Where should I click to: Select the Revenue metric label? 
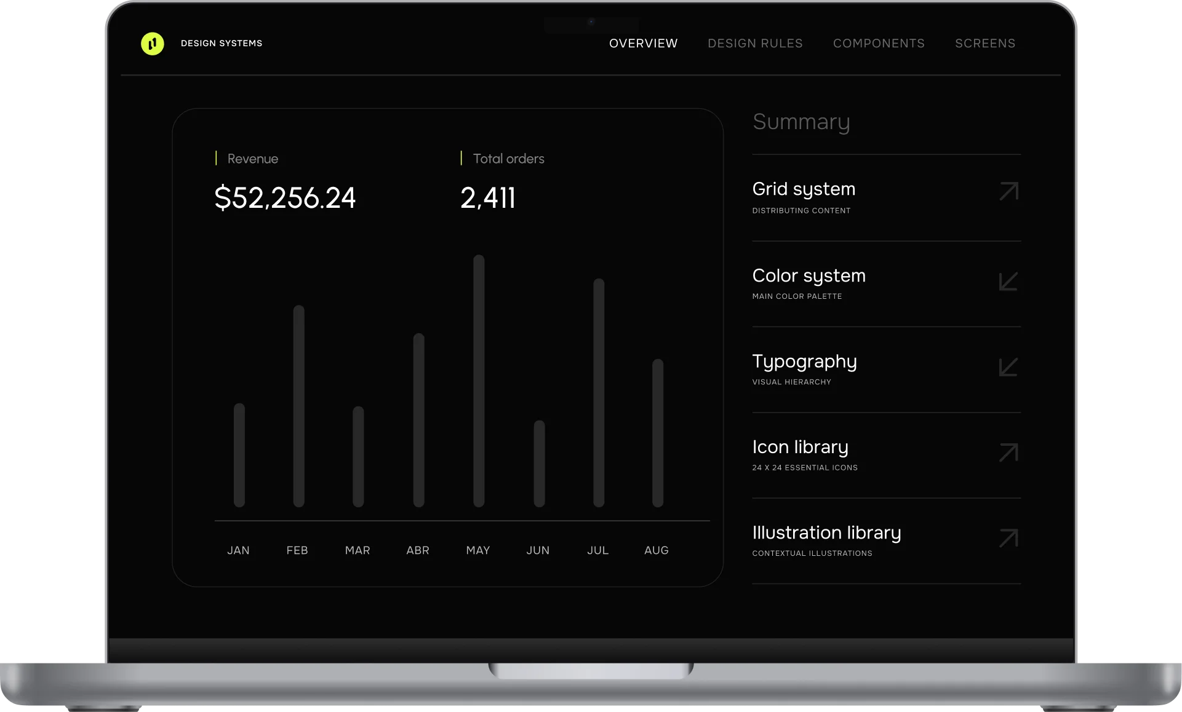coord(252,159)
